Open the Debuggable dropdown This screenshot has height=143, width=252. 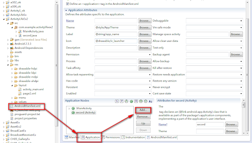241,21
